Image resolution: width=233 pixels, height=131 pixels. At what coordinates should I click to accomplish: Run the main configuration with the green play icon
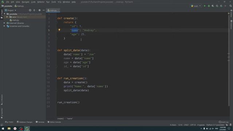(205, 6)
